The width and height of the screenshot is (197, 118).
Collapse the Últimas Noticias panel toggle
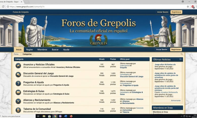pyautogui.click(x=180, y=60)
